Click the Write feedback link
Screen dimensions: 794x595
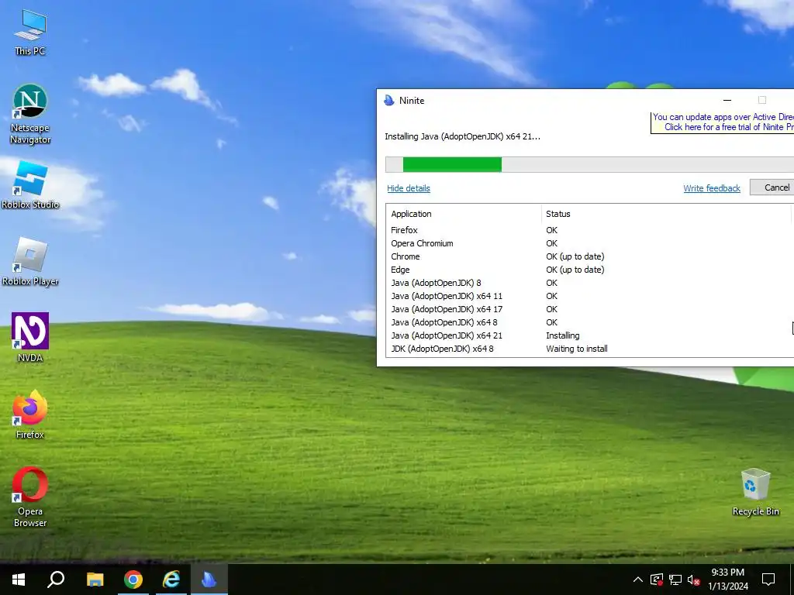click(x=712, y=188)
